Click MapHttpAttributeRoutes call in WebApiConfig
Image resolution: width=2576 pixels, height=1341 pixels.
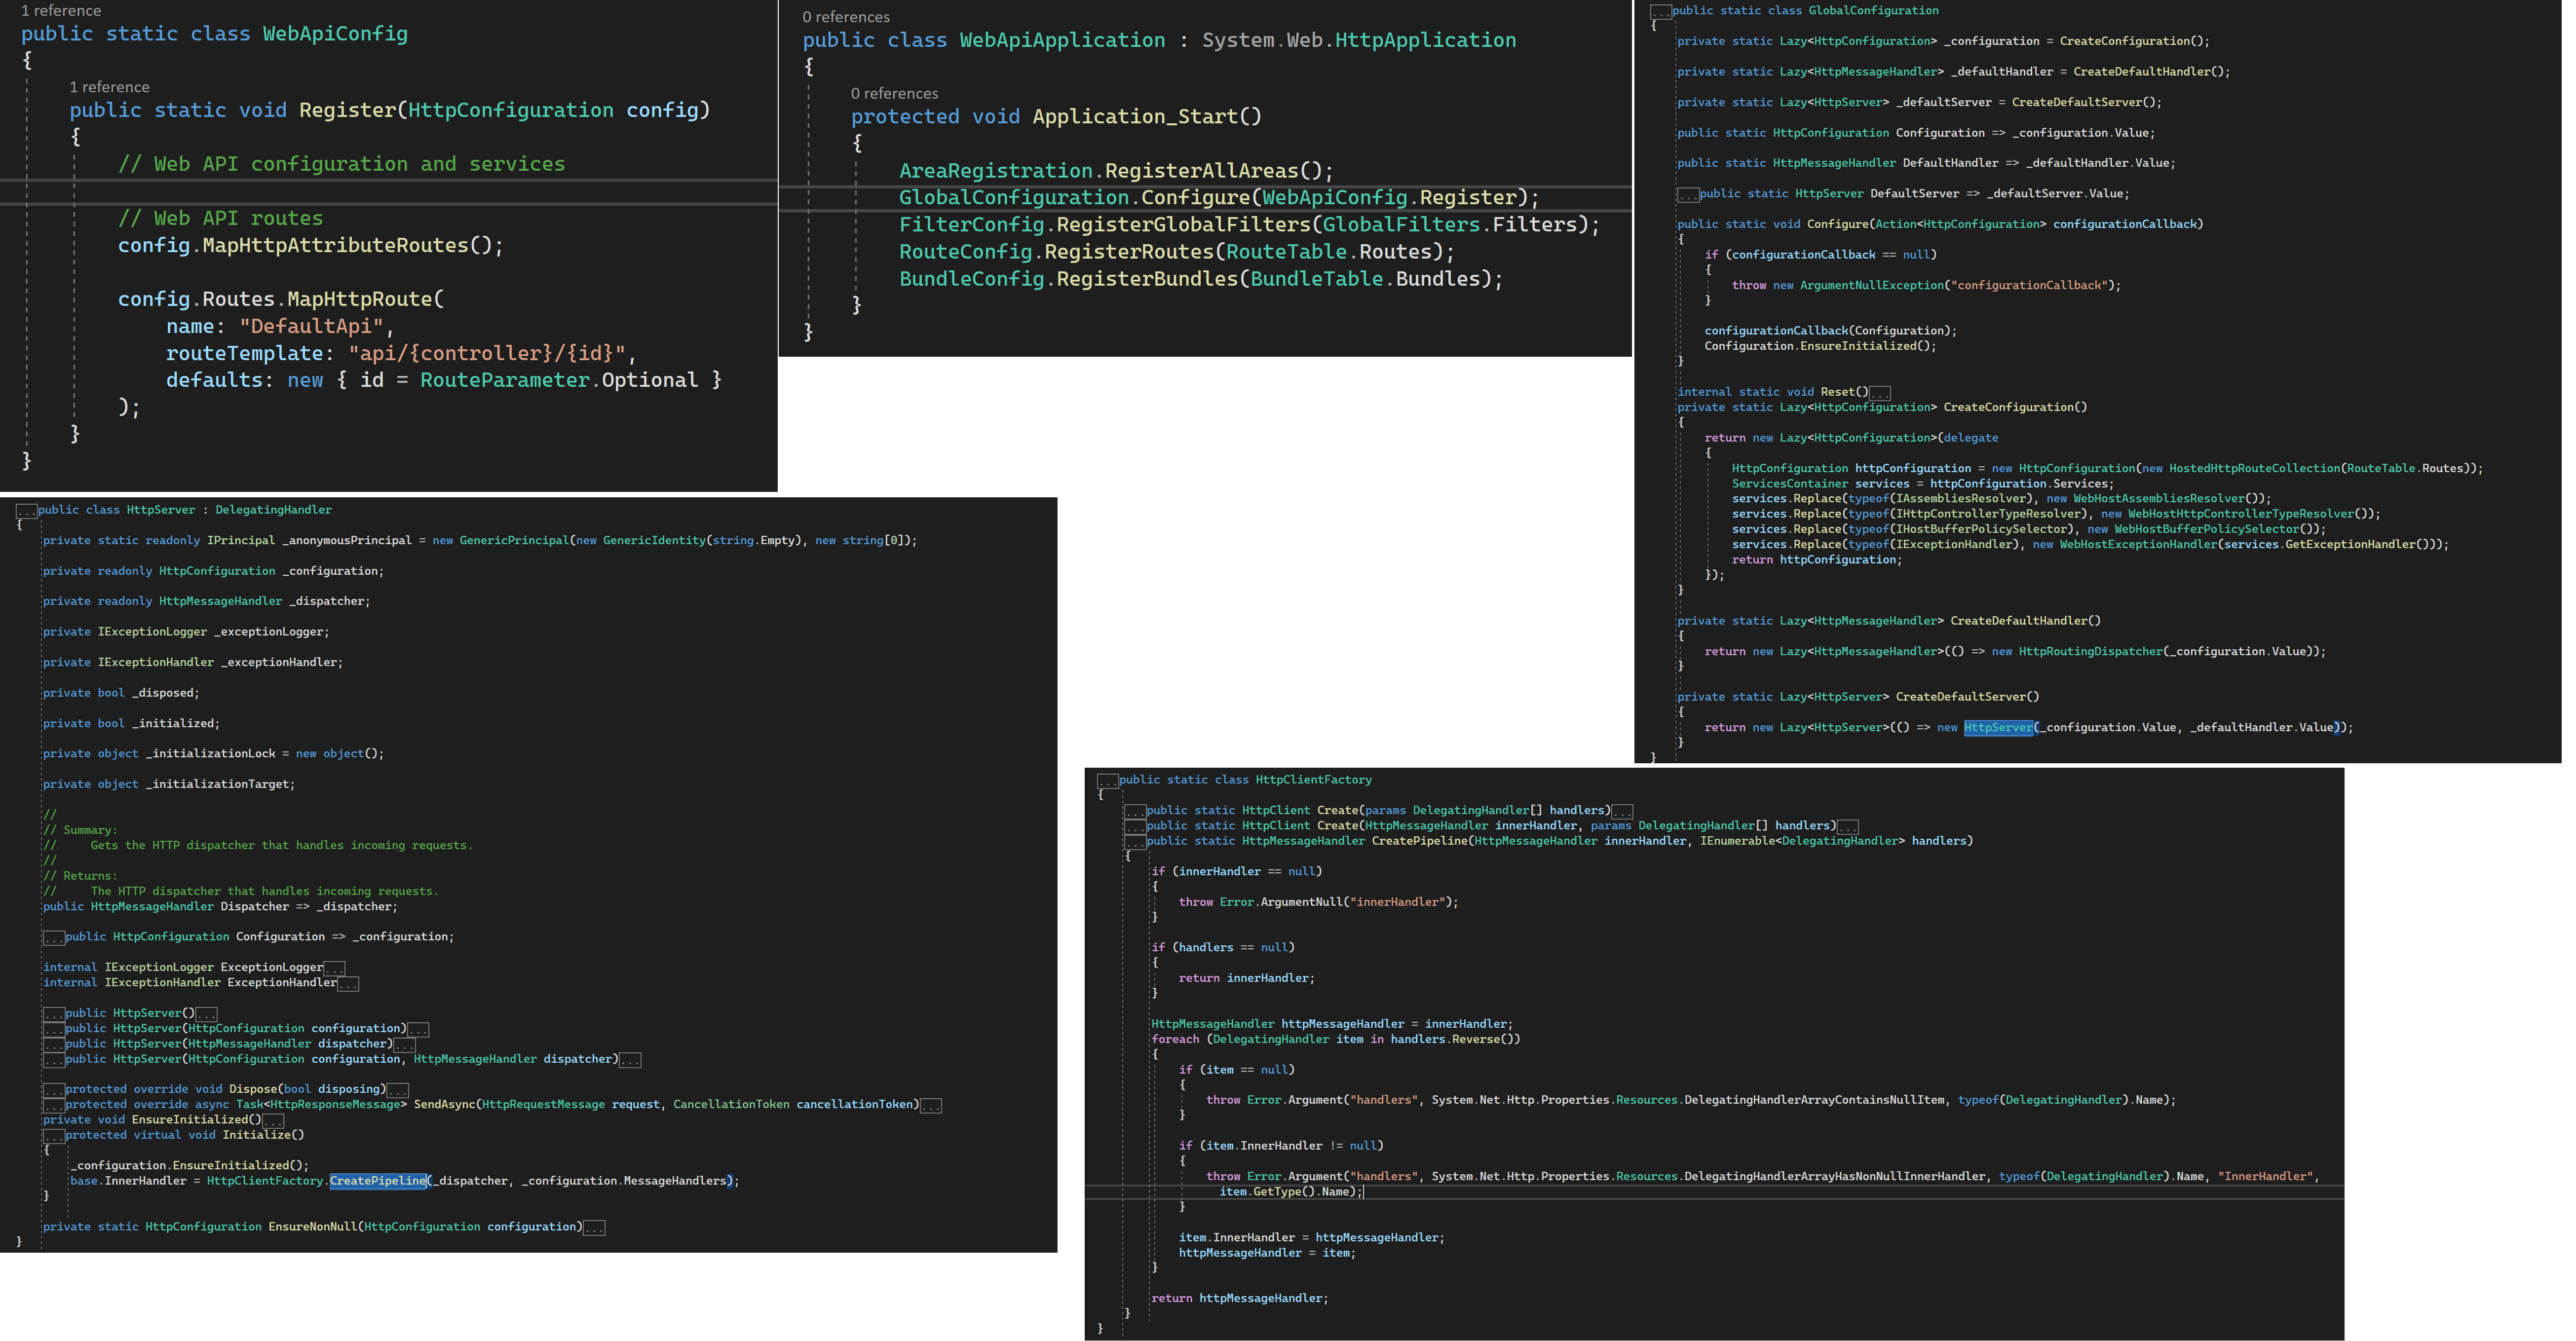(x=335, y=245)
